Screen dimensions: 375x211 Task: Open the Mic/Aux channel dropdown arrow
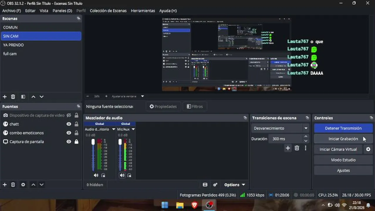click(x=133, y=129)
